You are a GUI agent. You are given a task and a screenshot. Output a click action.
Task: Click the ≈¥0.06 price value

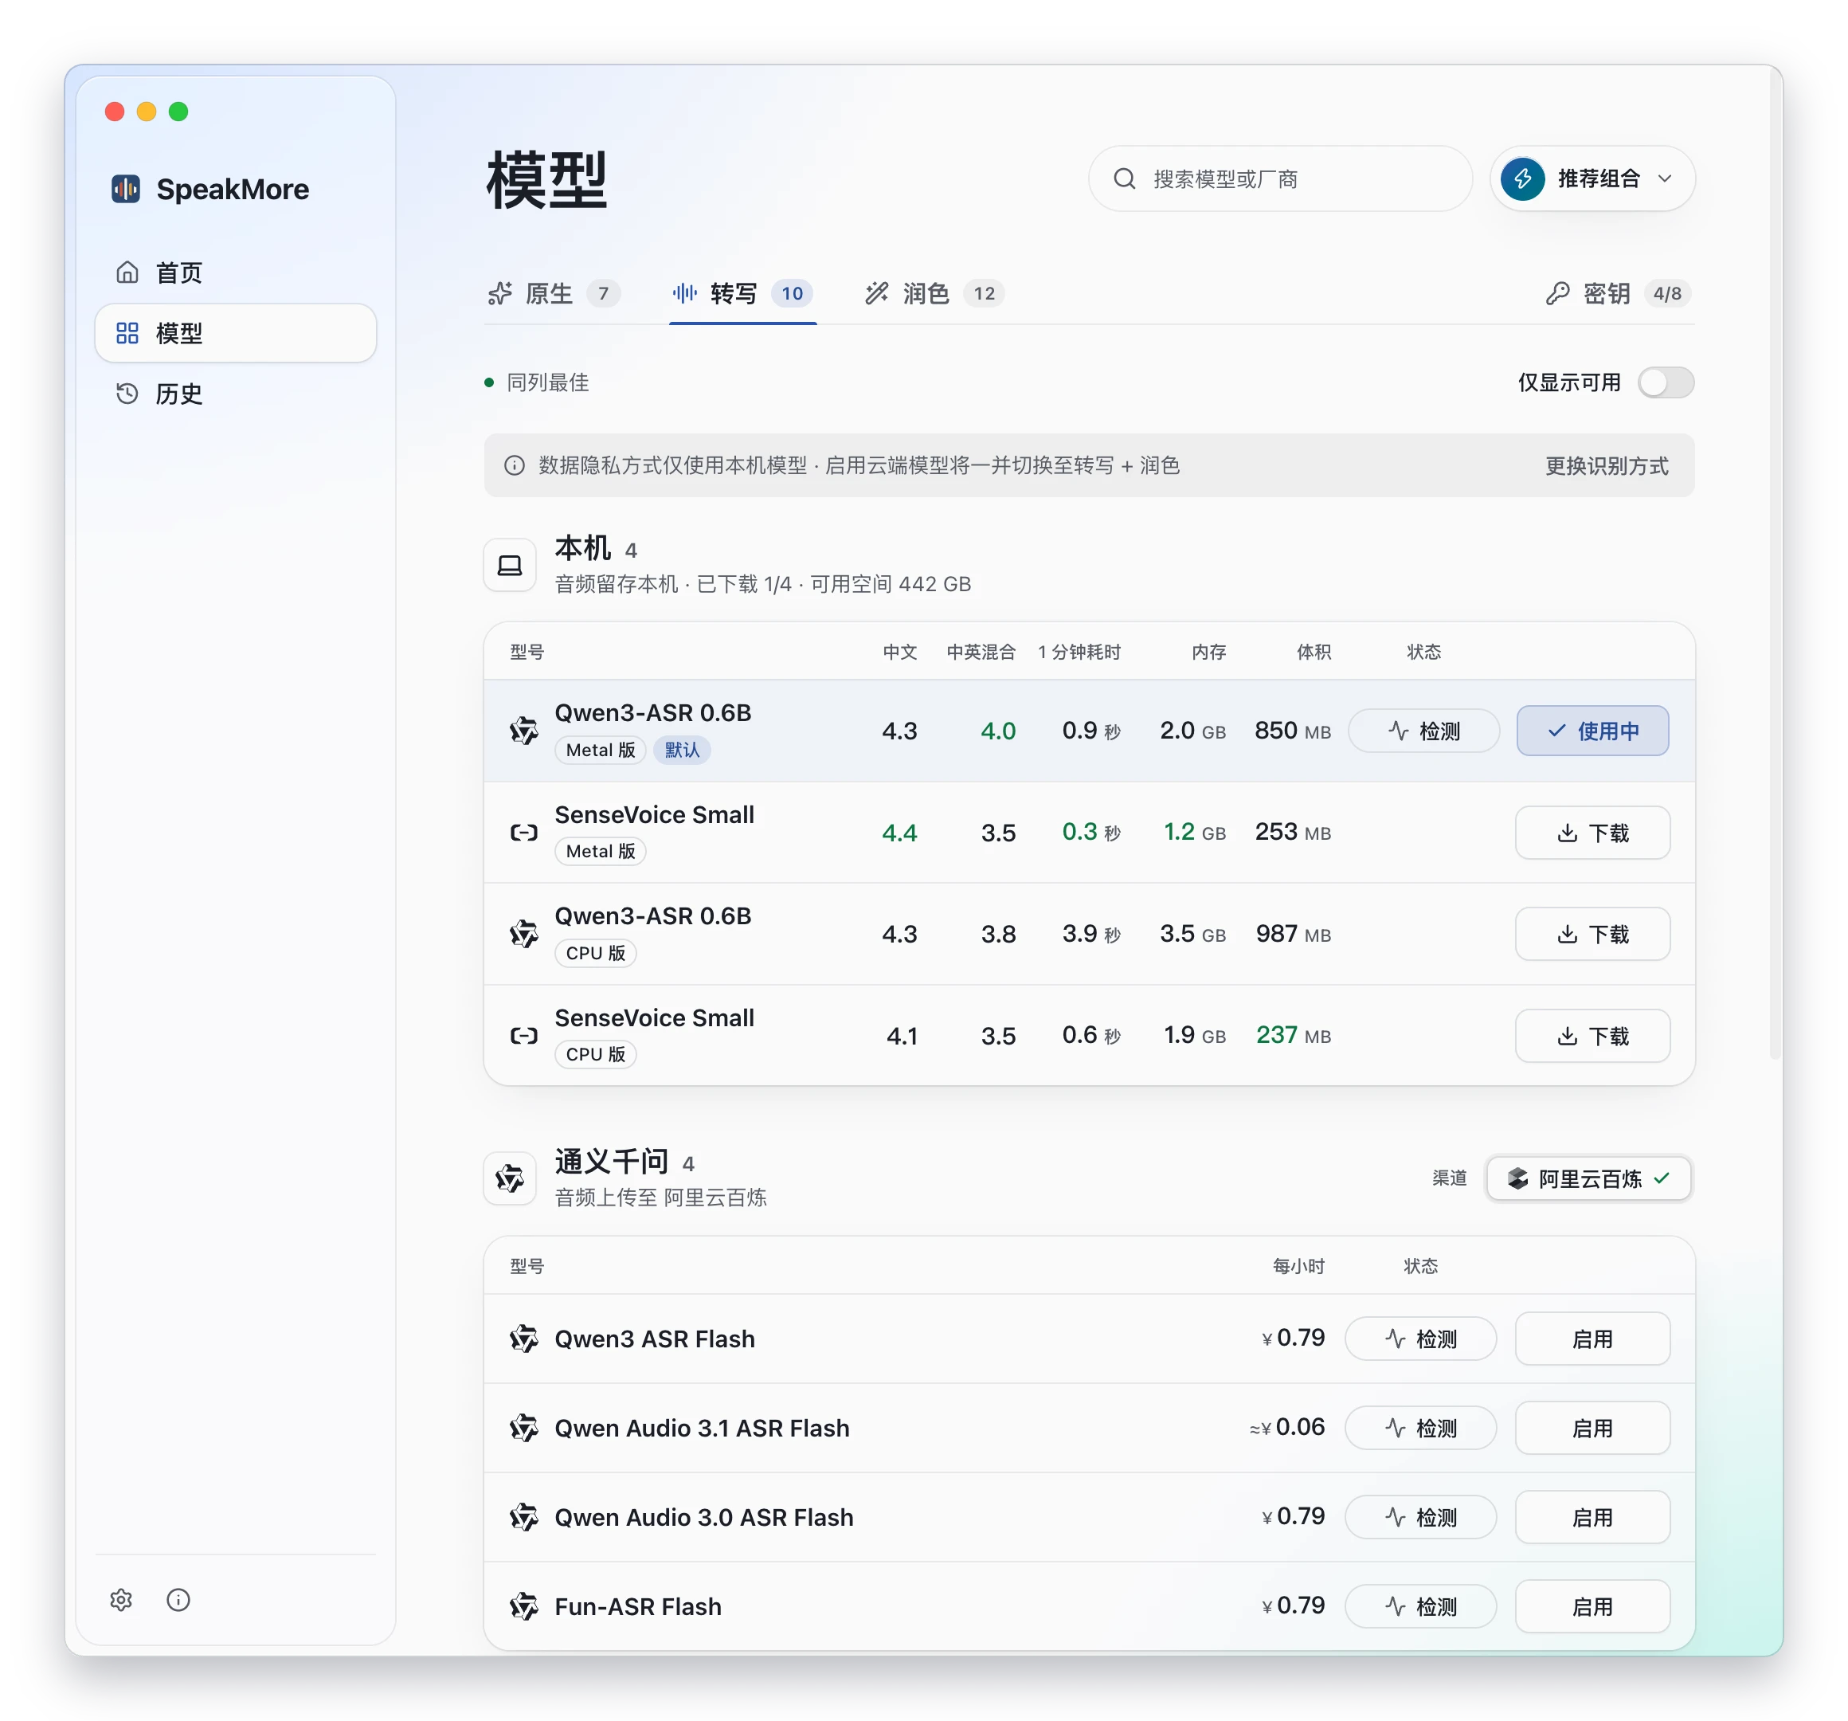pyautogui.click(x=1287, y=1427)
